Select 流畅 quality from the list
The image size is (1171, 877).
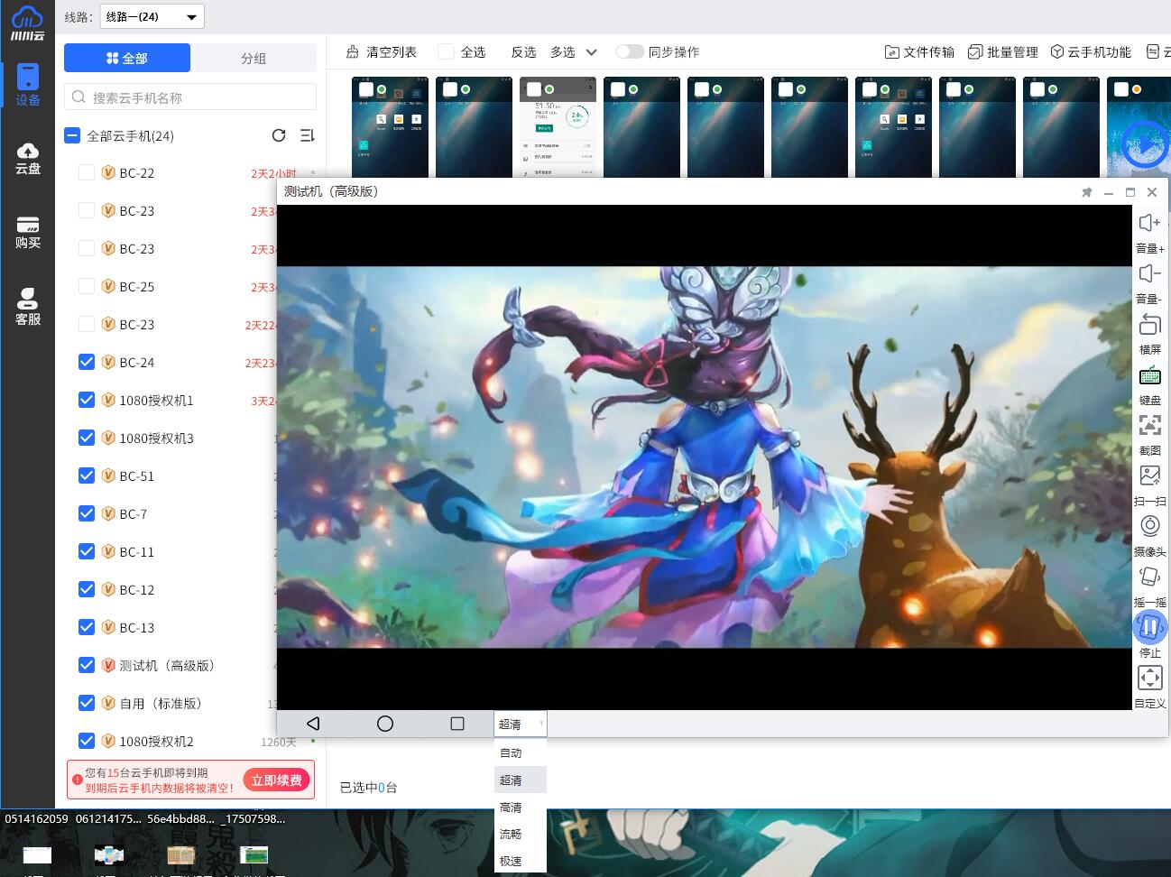tap(511, 834)
